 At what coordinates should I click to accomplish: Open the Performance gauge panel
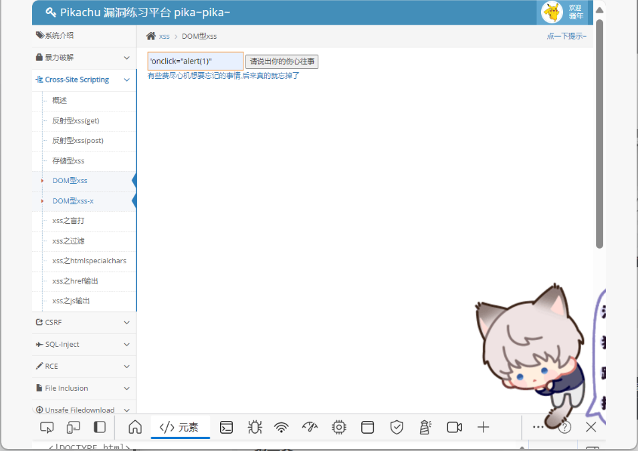tap(310, 427)
